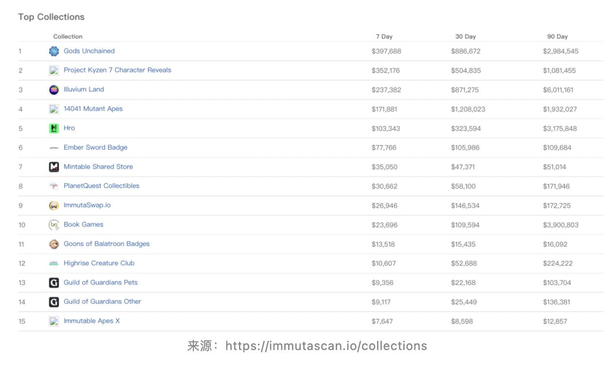This screenshot has width=613, height=368.
Task: Click the Immutable Apes X thumbnail icon
Action: (x=54, y=321)
